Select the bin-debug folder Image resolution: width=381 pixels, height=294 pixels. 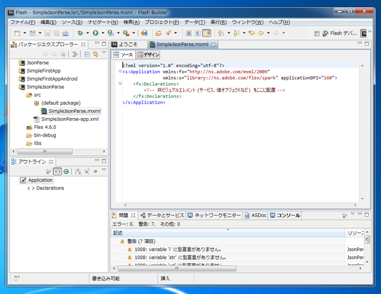pyautogui.click(x=41, y=135)
